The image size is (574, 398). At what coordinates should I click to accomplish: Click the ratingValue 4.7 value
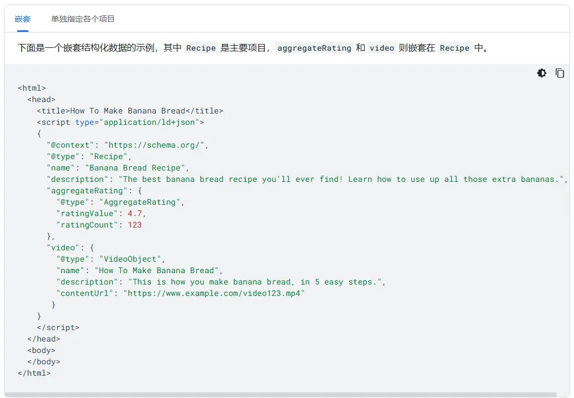(135, 214)
